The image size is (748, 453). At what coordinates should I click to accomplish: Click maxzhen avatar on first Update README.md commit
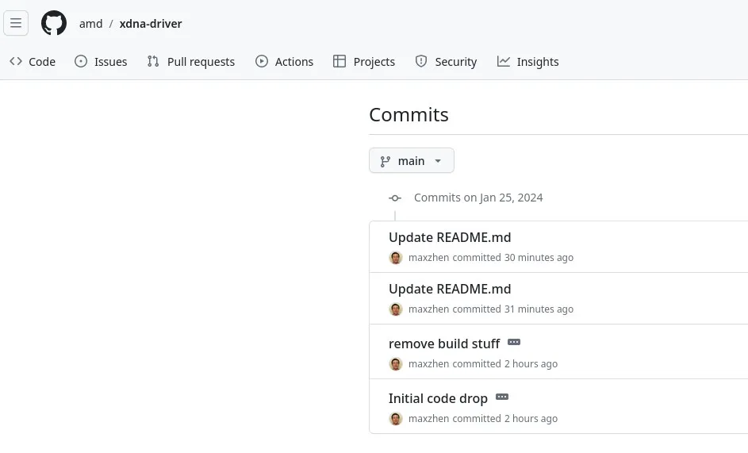pyautogui.click(x=396, y=258)
